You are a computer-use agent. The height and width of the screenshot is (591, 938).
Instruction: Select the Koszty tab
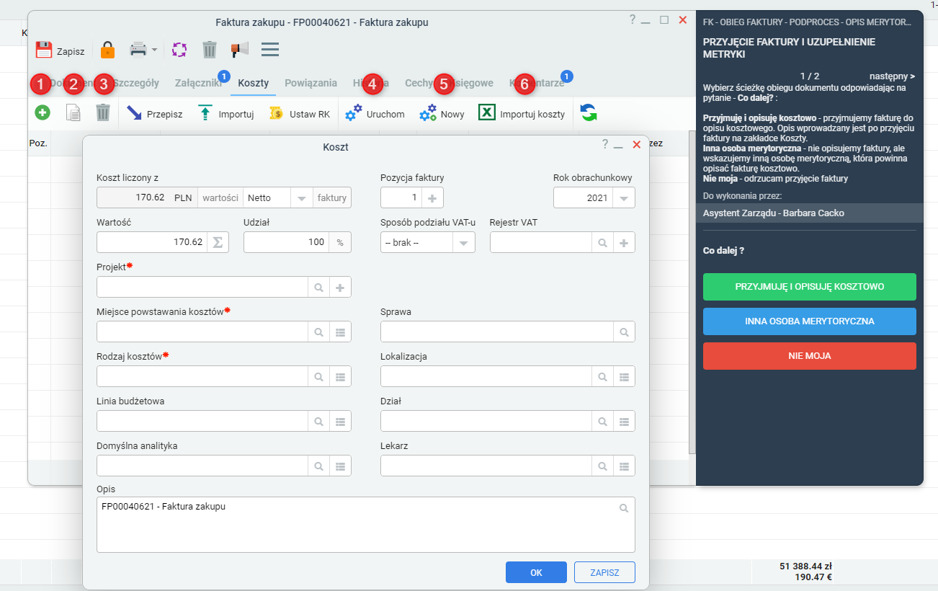(253, 83)
